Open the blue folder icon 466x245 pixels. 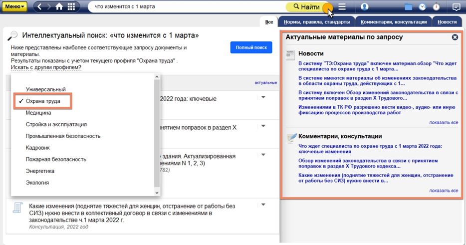coord(408,7)
